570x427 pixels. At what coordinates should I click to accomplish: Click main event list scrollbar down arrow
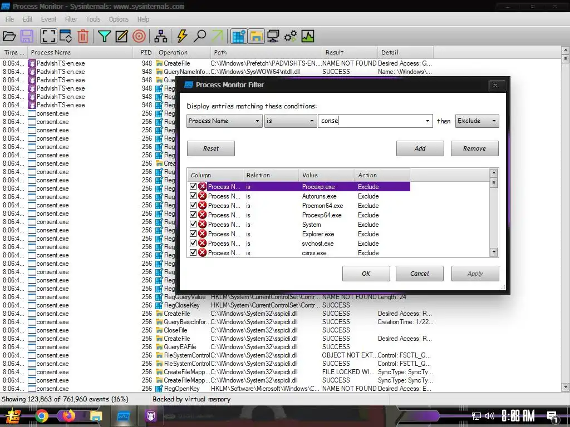point(566,388)
